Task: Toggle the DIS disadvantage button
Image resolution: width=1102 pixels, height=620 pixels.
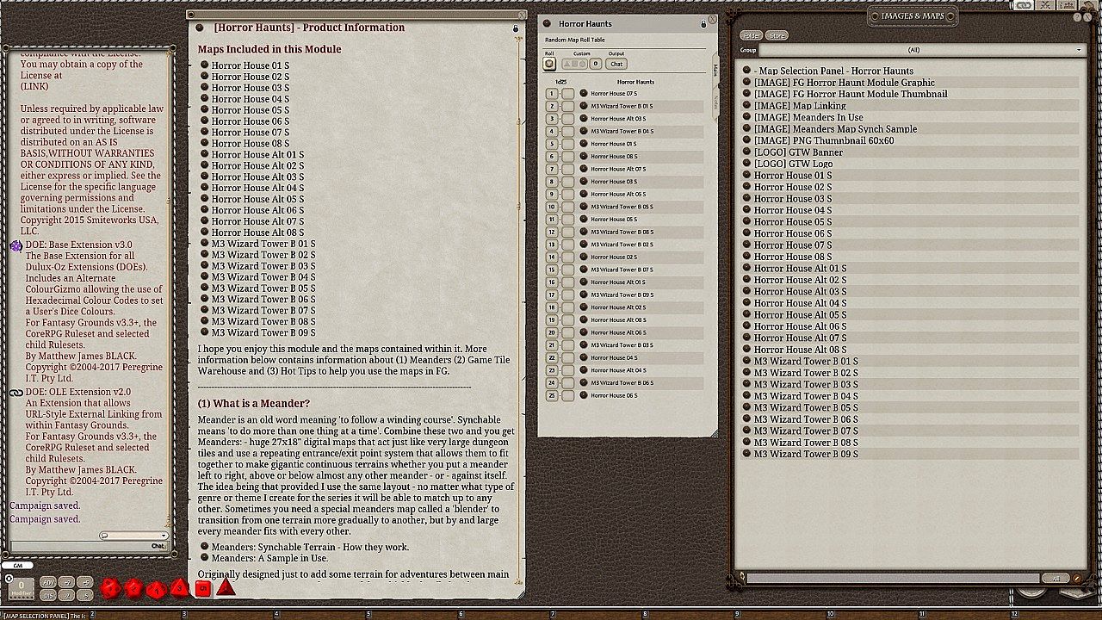Action: click(x=48, y=595)
